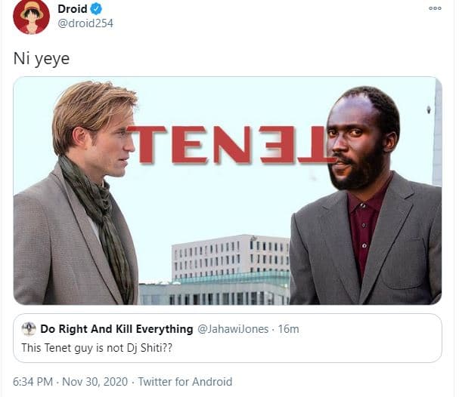Viewport: 459px width, 397px height.
Task: Open the quoted tweet author's small avatar
Action: [x=29, y=329]
